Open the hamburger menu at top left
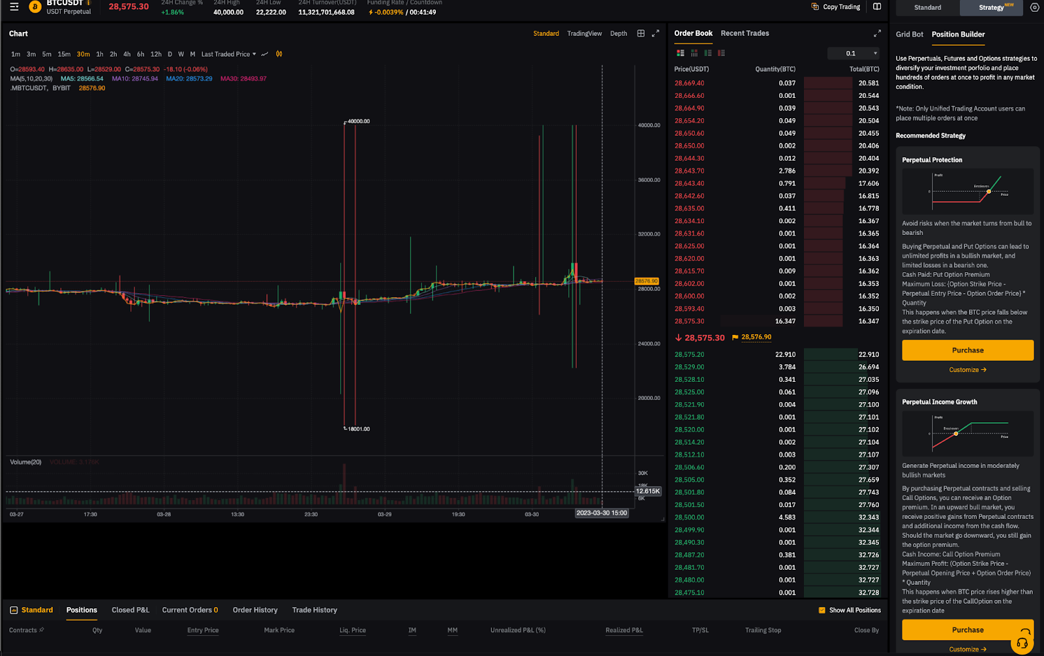The image size is (1044, 656). (14, 7)
